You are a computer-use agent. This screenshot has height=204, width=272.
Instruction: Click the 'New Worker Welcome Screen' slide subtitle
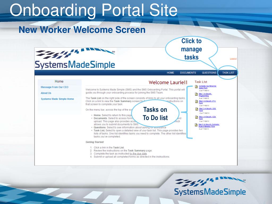point(82,30)
